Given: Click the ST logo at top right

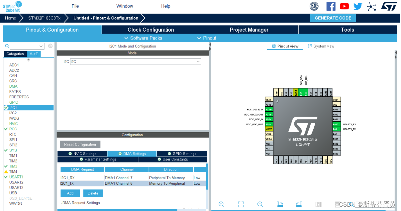Looking at the screenshot, I should coord(389,6).
